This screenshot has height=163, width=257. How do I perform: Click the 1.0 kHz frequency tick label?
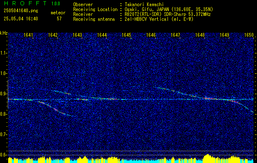coord(3,73)
